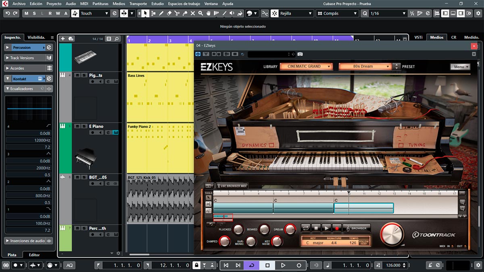Click the Iterative Quantize icon
The image size is (484, 272).
click(412, 13)
